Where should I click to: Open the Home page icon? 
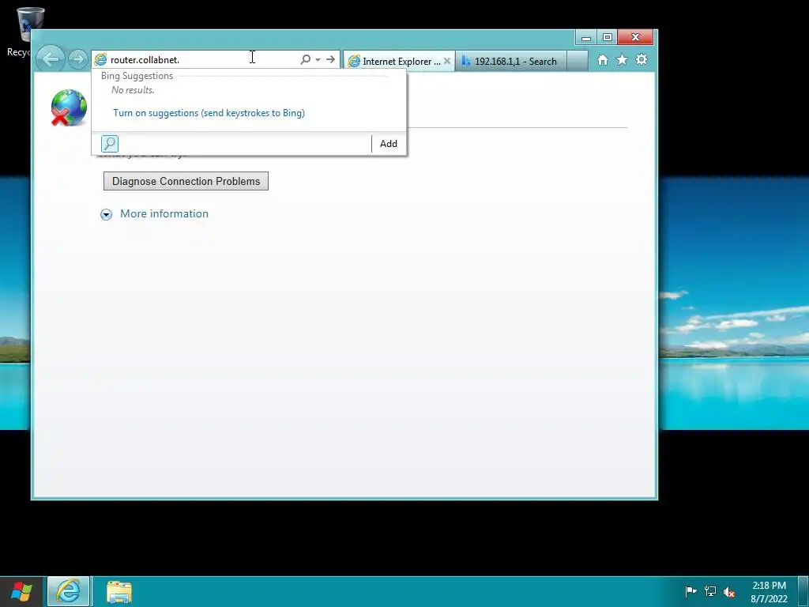coord(603,60)
